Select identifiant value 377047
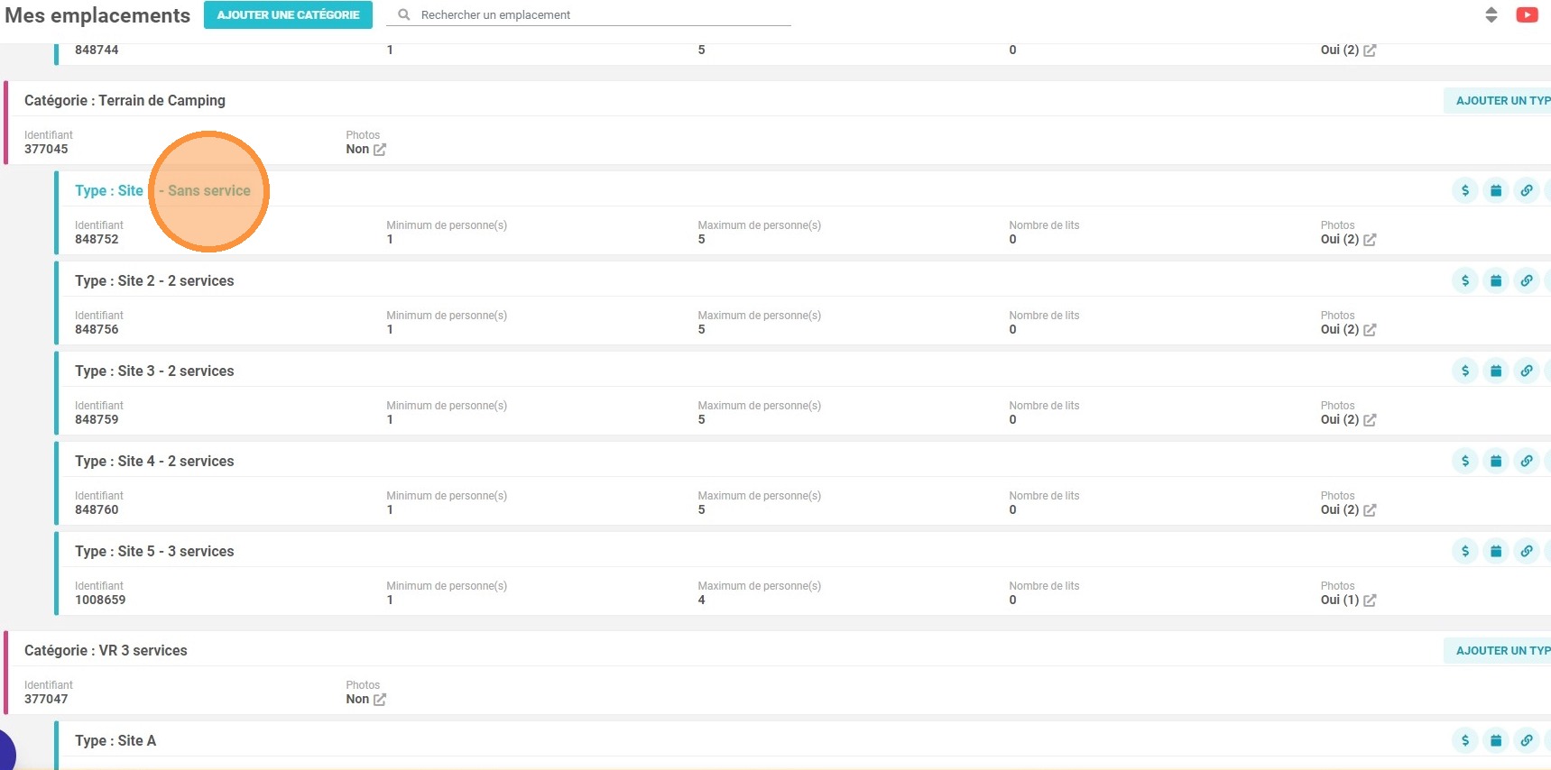The image size is (1551, 770). click(46, 699)
